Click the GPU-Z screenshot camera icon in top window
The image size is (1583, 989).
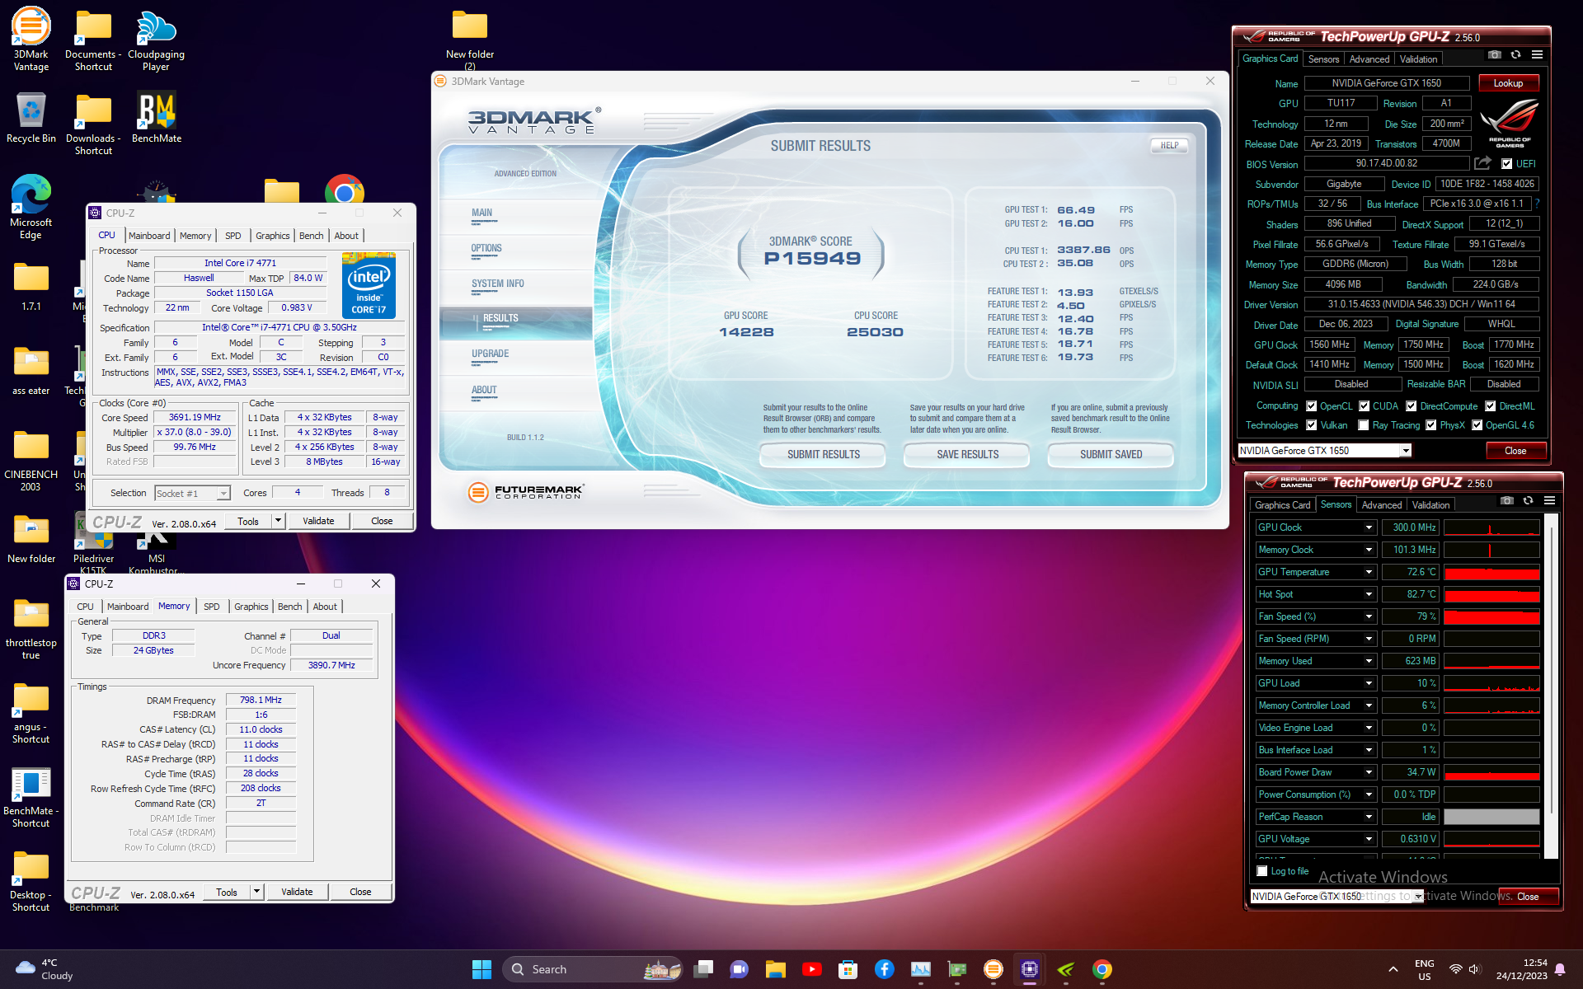(x=1494, y=55)
